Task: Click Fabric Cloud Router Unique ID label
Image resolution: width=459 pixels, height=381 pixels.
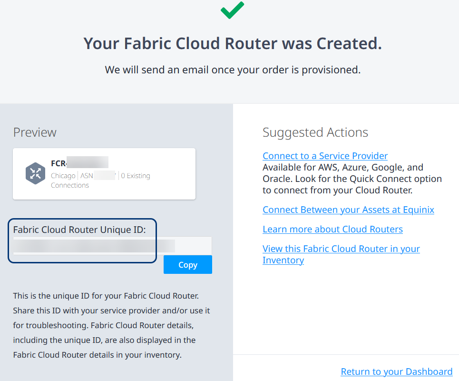Action: 79,230
